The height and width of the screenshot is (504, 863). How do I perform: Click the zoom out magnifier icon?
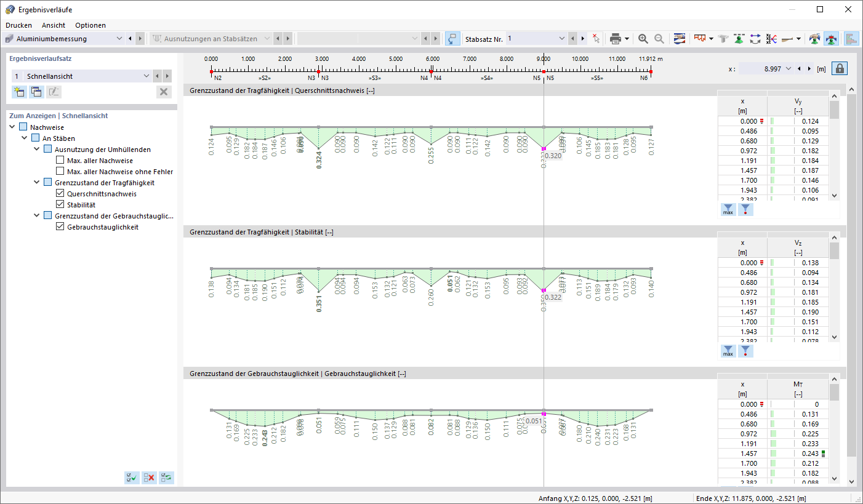(659, 39)
